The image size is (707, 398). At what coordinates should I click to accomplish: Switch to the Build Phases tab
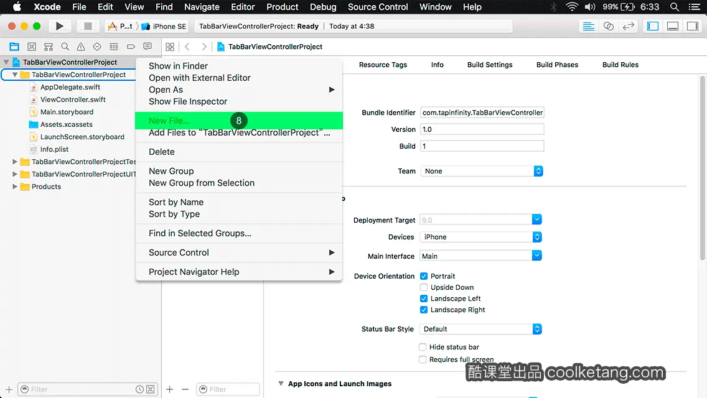coord(557,65)
